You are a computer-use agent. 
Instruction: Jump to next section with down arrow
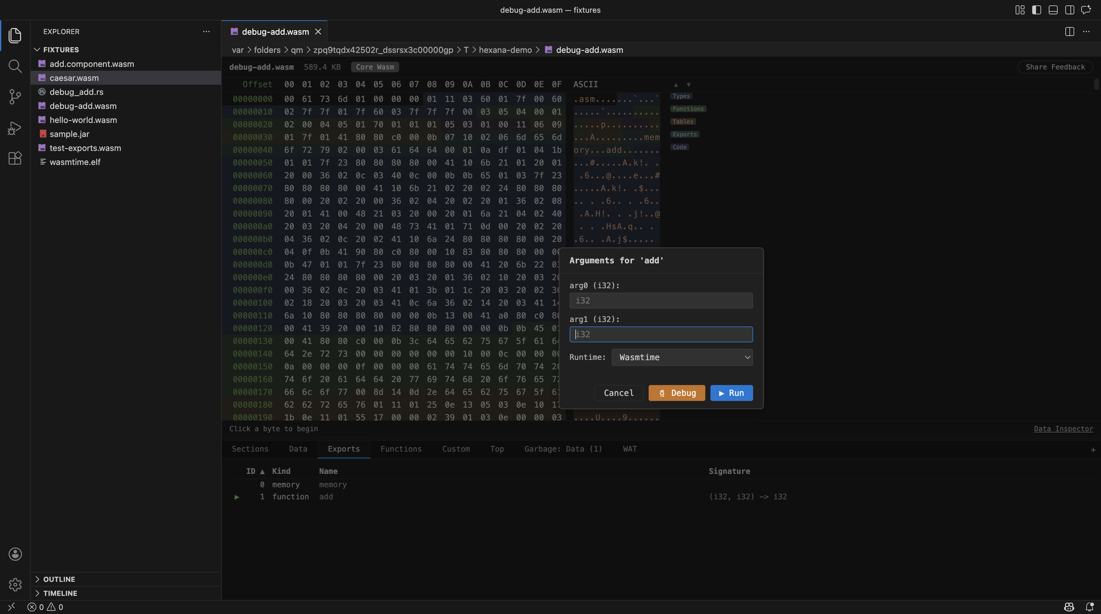[x=688, y=85]
